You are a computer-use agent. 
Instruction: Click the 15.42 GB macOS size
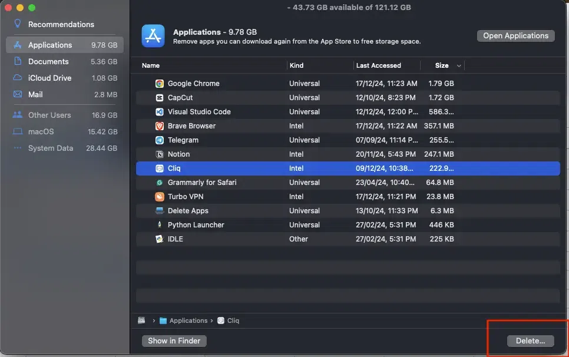pos(102,132)
